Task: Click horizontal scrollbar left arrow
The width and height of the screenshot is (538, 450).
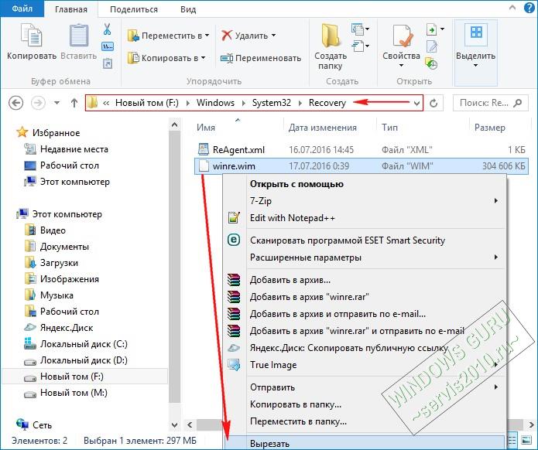Action: [190, 425]
